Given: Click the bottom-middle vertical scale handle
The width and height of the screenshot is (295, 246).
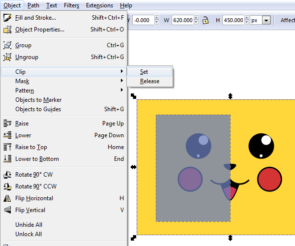Looking at the screenshot, I should 230,238.
